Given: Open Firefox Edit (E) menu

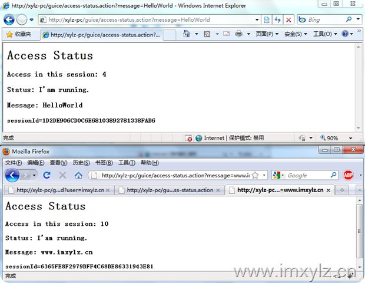Looking at the screenshot, I should pos(35,163).
